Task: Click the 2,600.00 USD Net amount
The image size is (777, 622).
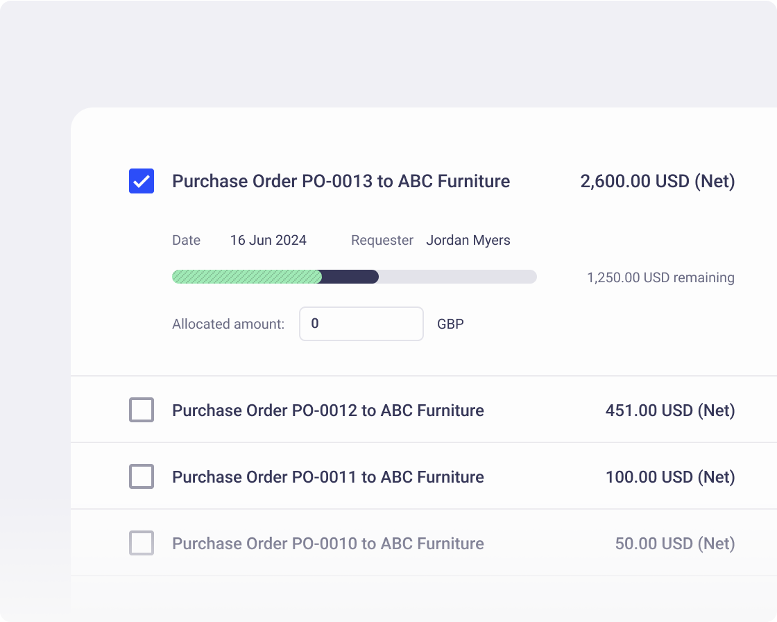Action: (658, 181)
